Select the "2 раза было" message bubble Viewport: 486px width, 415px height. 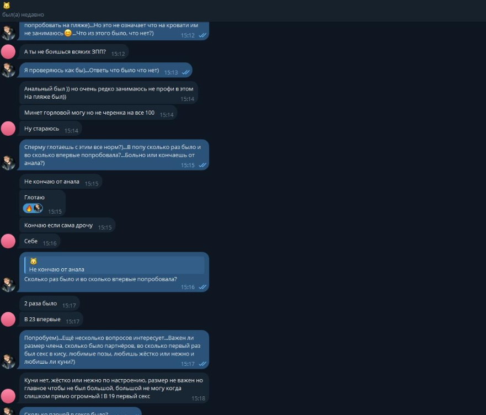pyautogui.click(x=50, y=304)
